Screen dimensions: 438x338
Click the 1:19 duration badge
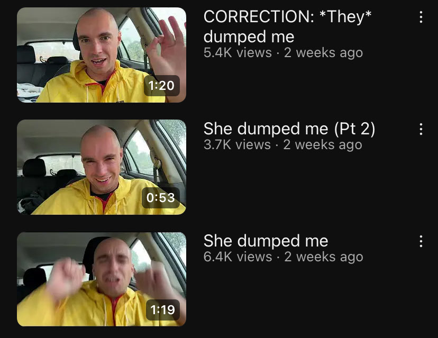point(162,309)
